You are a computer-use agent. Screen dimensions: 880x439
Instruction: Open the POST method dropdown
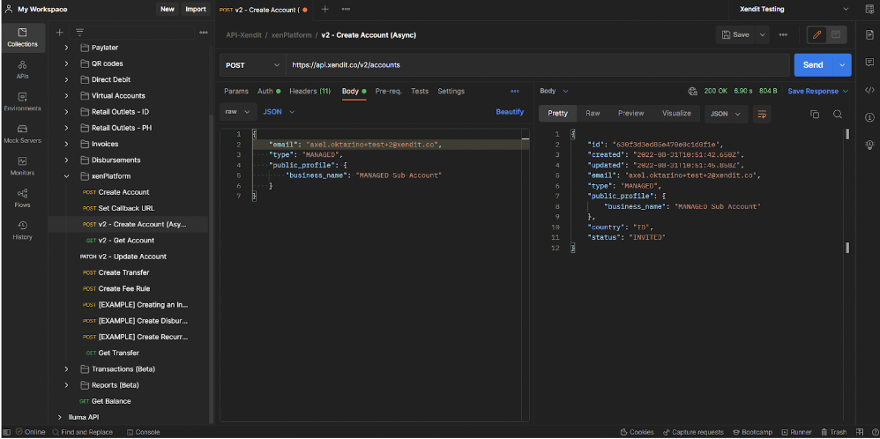(x=252, y=65)
